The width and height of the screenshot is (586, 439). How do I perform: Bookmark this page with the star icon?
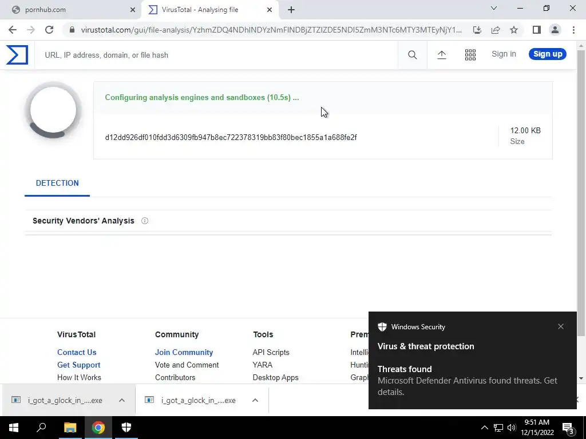coord(514,30)
